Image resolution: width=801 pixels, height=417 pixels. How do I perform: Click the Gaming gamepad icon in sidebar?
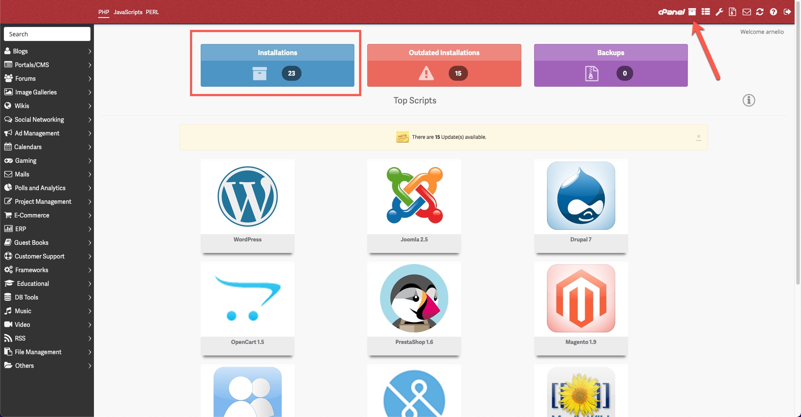point(8,160)
